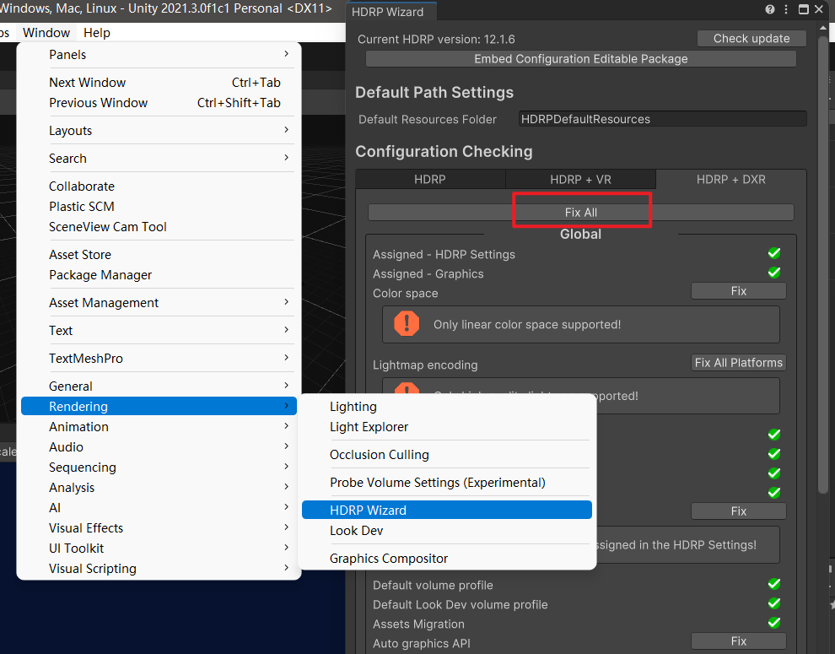Select Previous Window menu entry
The image size is (835, 654).
159,103
